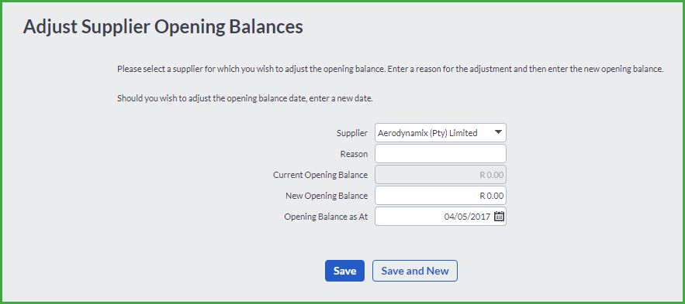Click the 'Please select a supplier' instruction sentence
The height and width of the screenshot is (304, 685).
click(x=251, y=70)
